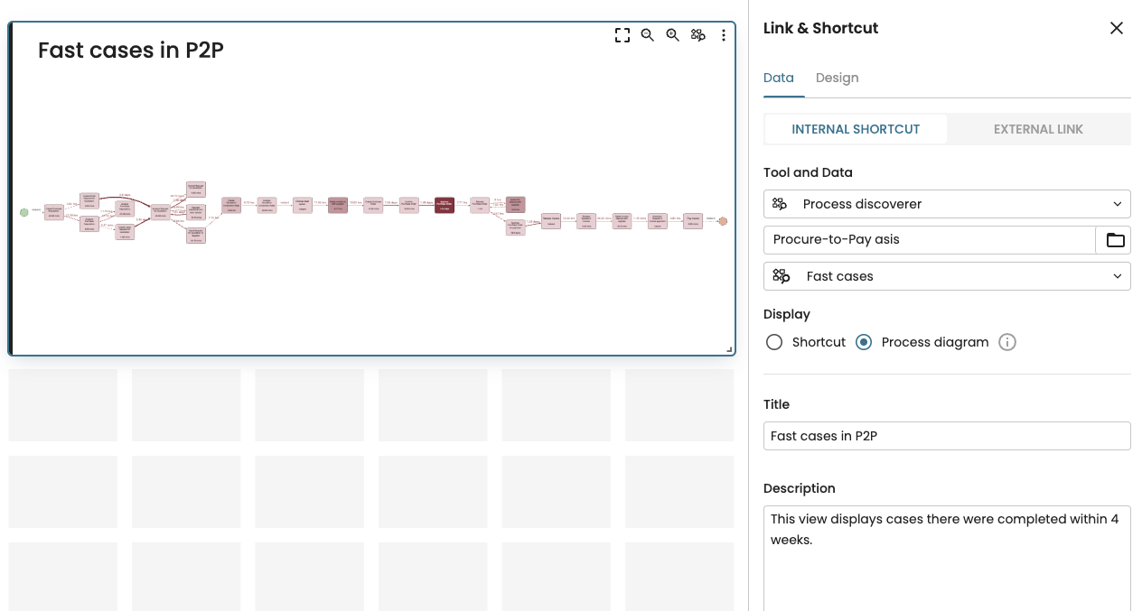
Task: Select the Process diagram radio button
Action: point(864,342)
